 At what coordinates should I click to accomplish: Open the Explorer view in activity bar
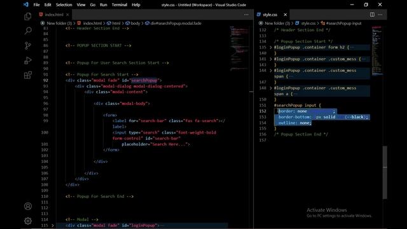point(28,17)
